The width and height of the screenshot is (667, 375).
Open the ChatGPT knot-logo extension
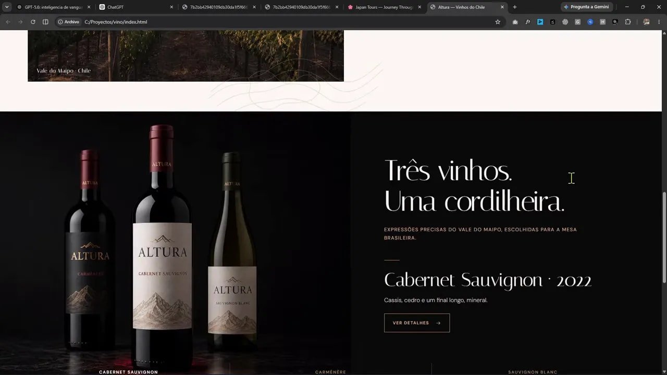point(565,22)
